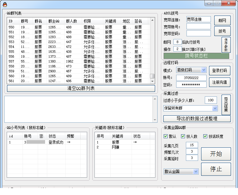
Task: Click the log text area
Action: click(x=79, y=109)
